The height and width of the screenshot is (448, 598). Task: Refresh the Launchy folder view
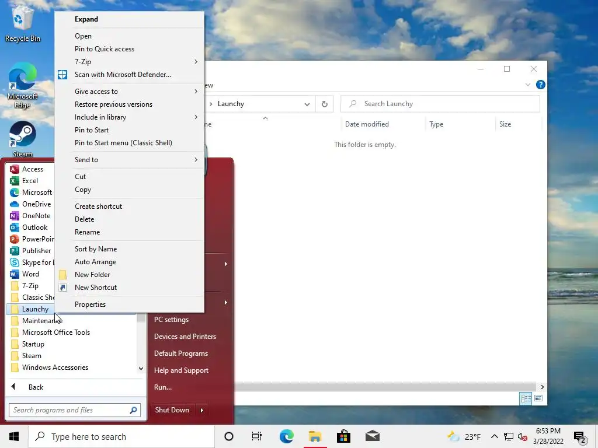[x=325, y=104]
